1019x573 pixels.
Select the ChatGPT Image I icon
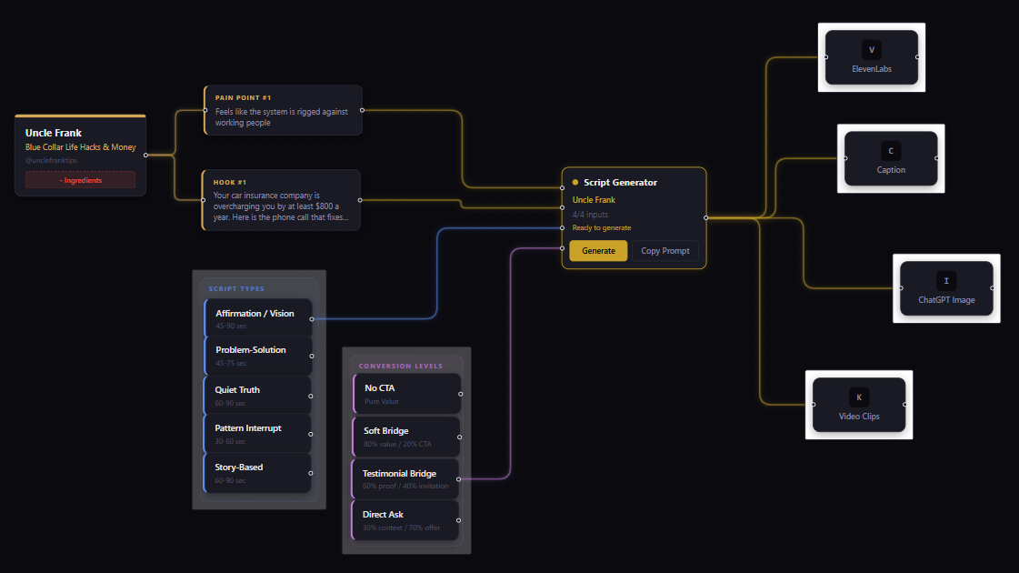pyautogui.click(x=946, y=281)
